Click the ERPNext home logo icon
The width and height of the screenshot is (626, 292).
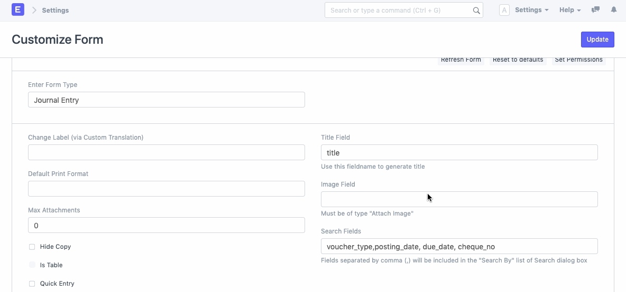[18, 10]
